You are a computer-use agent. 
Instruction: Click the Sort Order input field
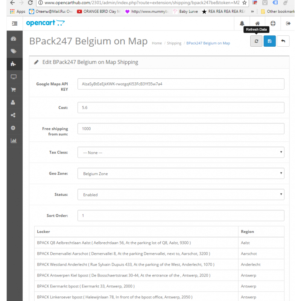click(181, 216)
